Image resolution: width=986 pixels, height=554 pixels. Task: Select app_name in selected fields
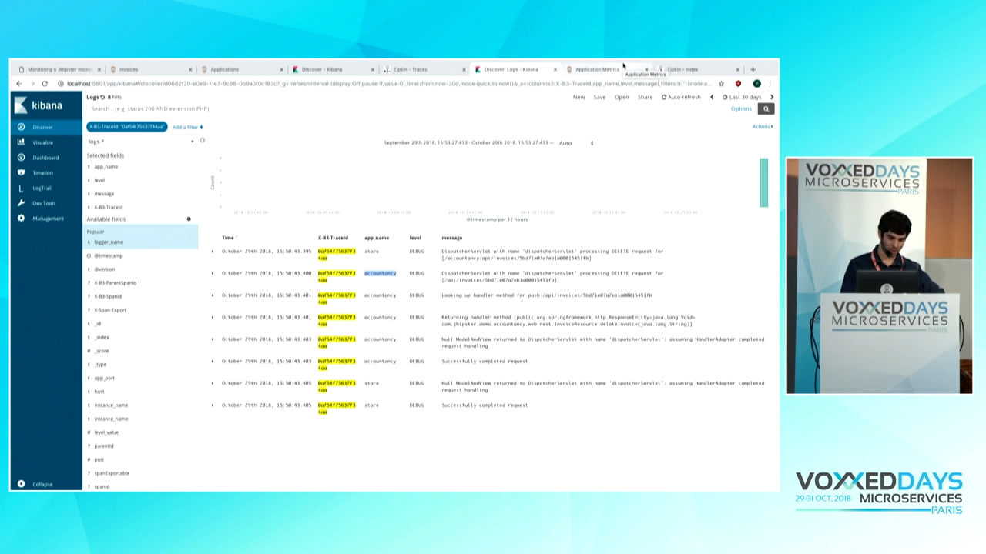106,166
